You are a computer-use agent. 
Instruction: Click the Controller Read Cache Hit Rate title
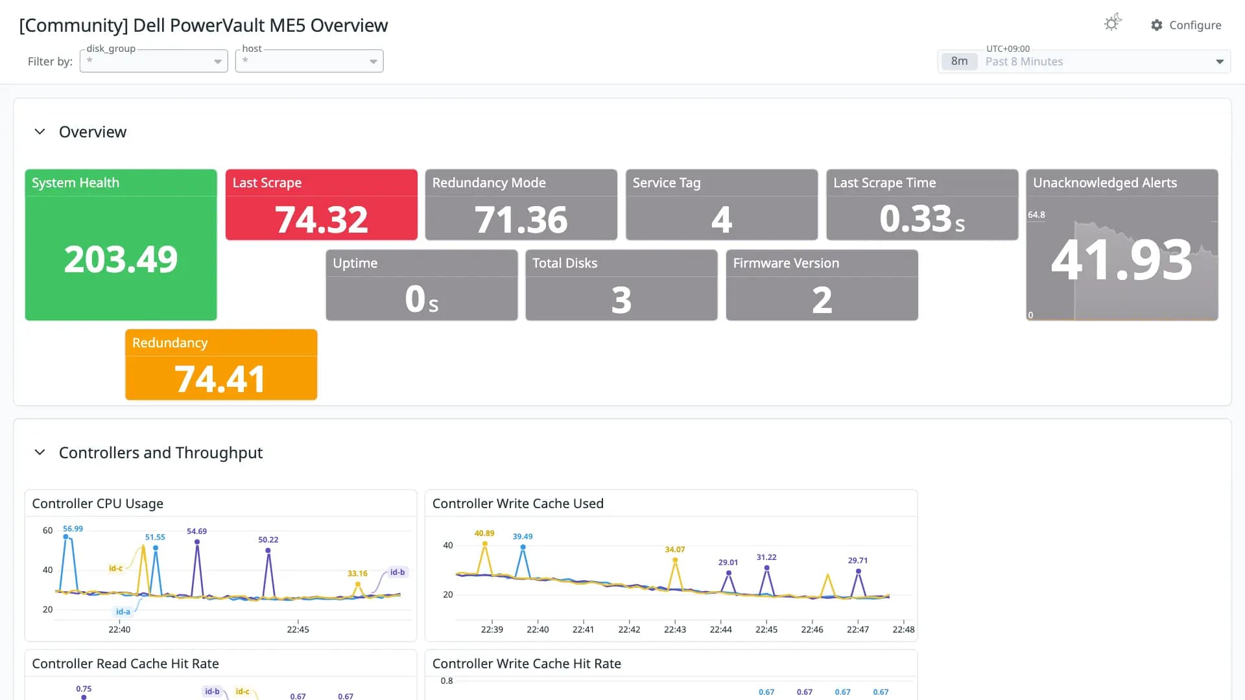(125, 664)
